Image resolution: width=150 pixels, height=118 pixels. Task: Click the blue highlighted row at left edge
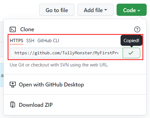tap(2, 75)
